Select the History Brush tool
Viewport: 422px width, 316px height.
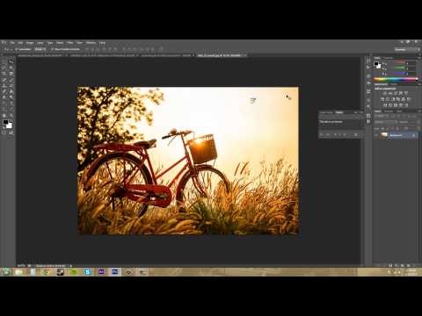pos(11,86)
